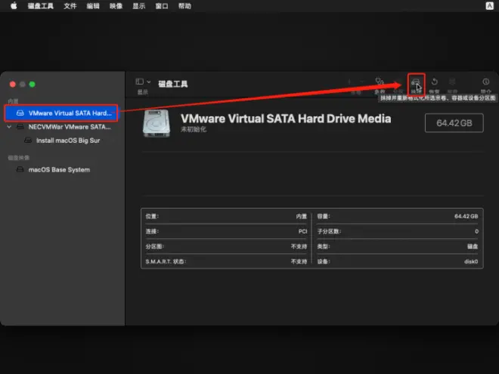The image size is (499, 374).
Task: Open the 帮助 menu
Action: (184, 6)
